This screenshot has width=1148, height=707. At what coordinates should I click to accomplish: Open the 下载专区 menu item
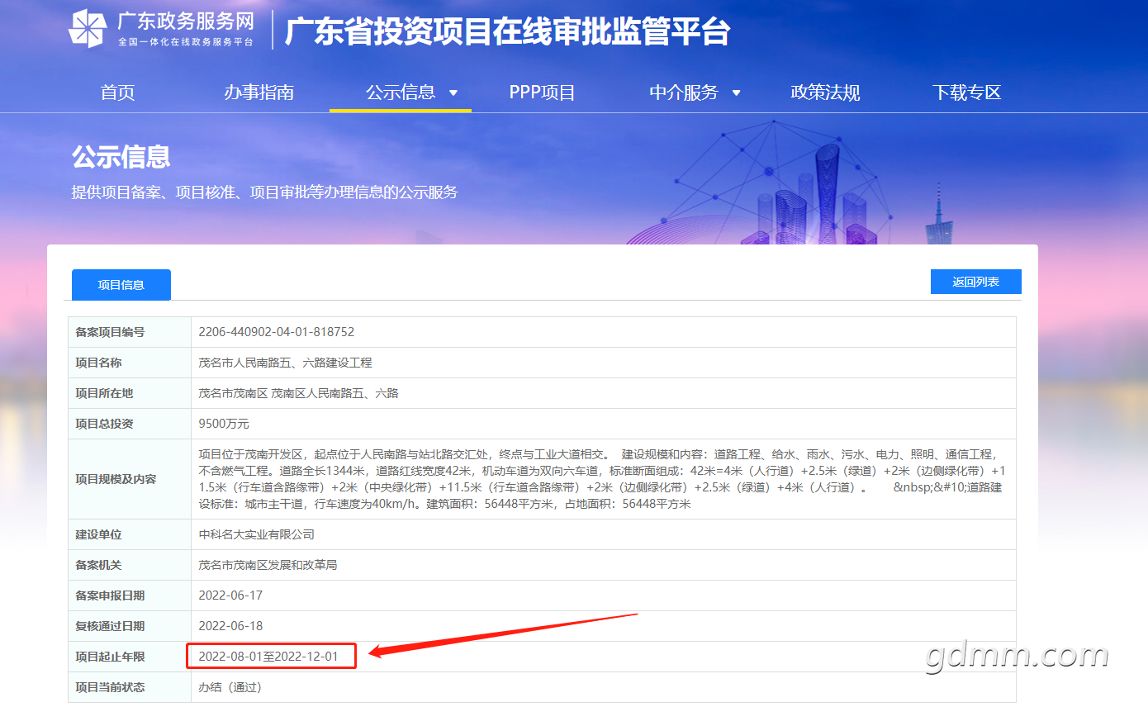coord(966,93)
